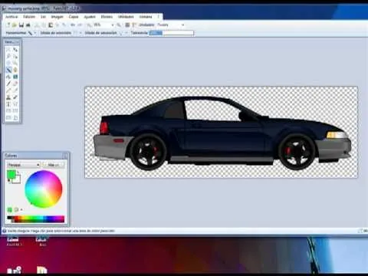Click the Open file toolbar icon
The height and width of the screenshot is (276, 368).
pyautogui.click(x=15, y=25)
